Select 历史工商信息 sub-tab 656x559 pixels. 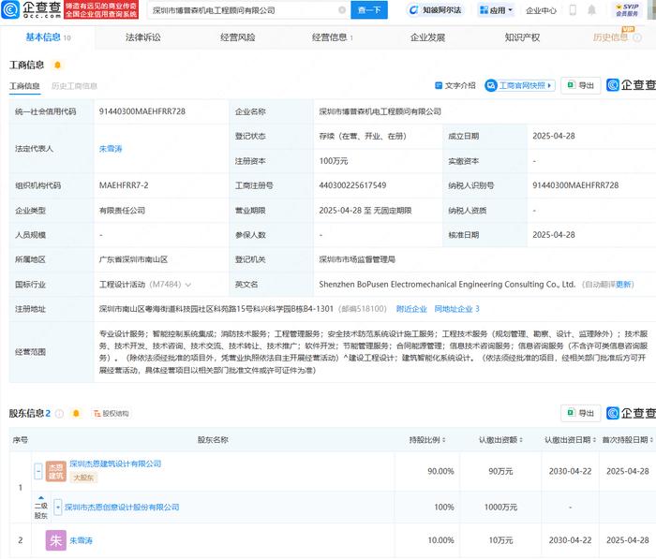click(74, 86)
